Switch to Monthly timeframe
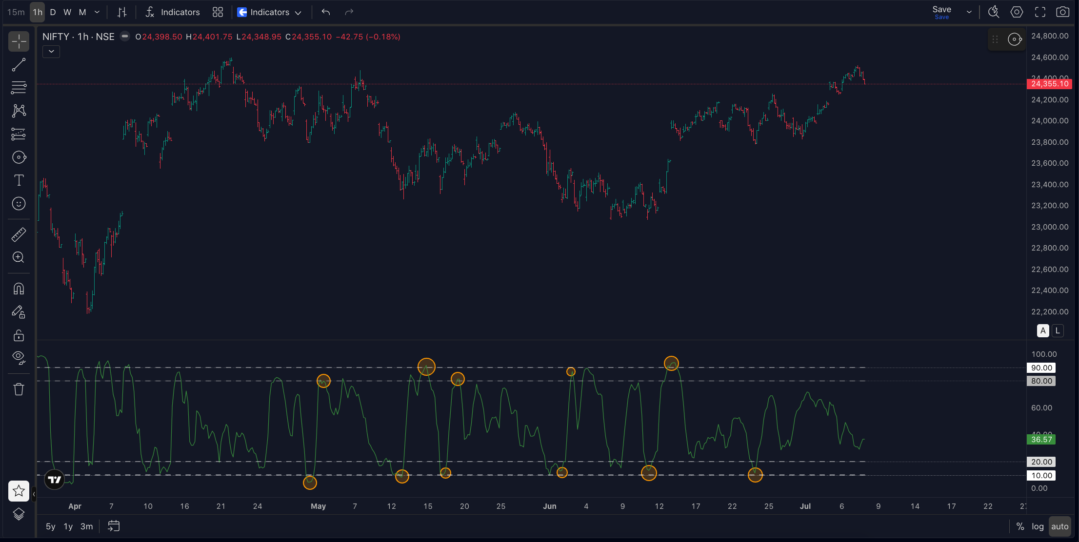 (x=82, y=12)
